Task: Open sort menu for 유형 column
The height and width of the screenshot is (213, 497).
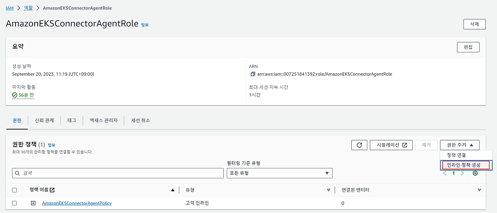Action: point(328,190)
